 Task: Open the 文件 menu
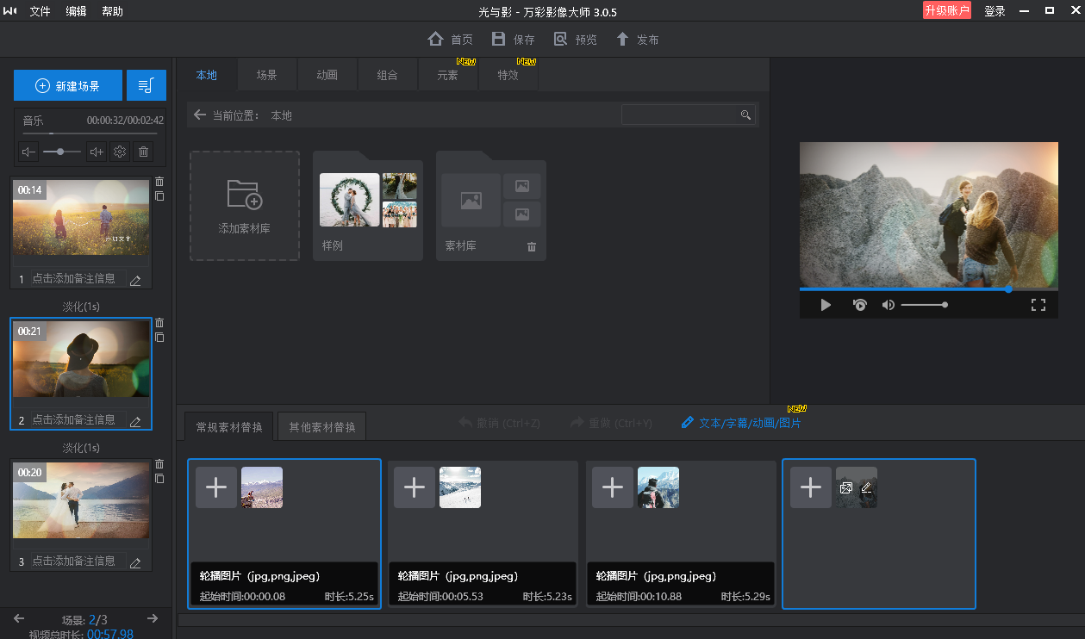tap(40, 11)
